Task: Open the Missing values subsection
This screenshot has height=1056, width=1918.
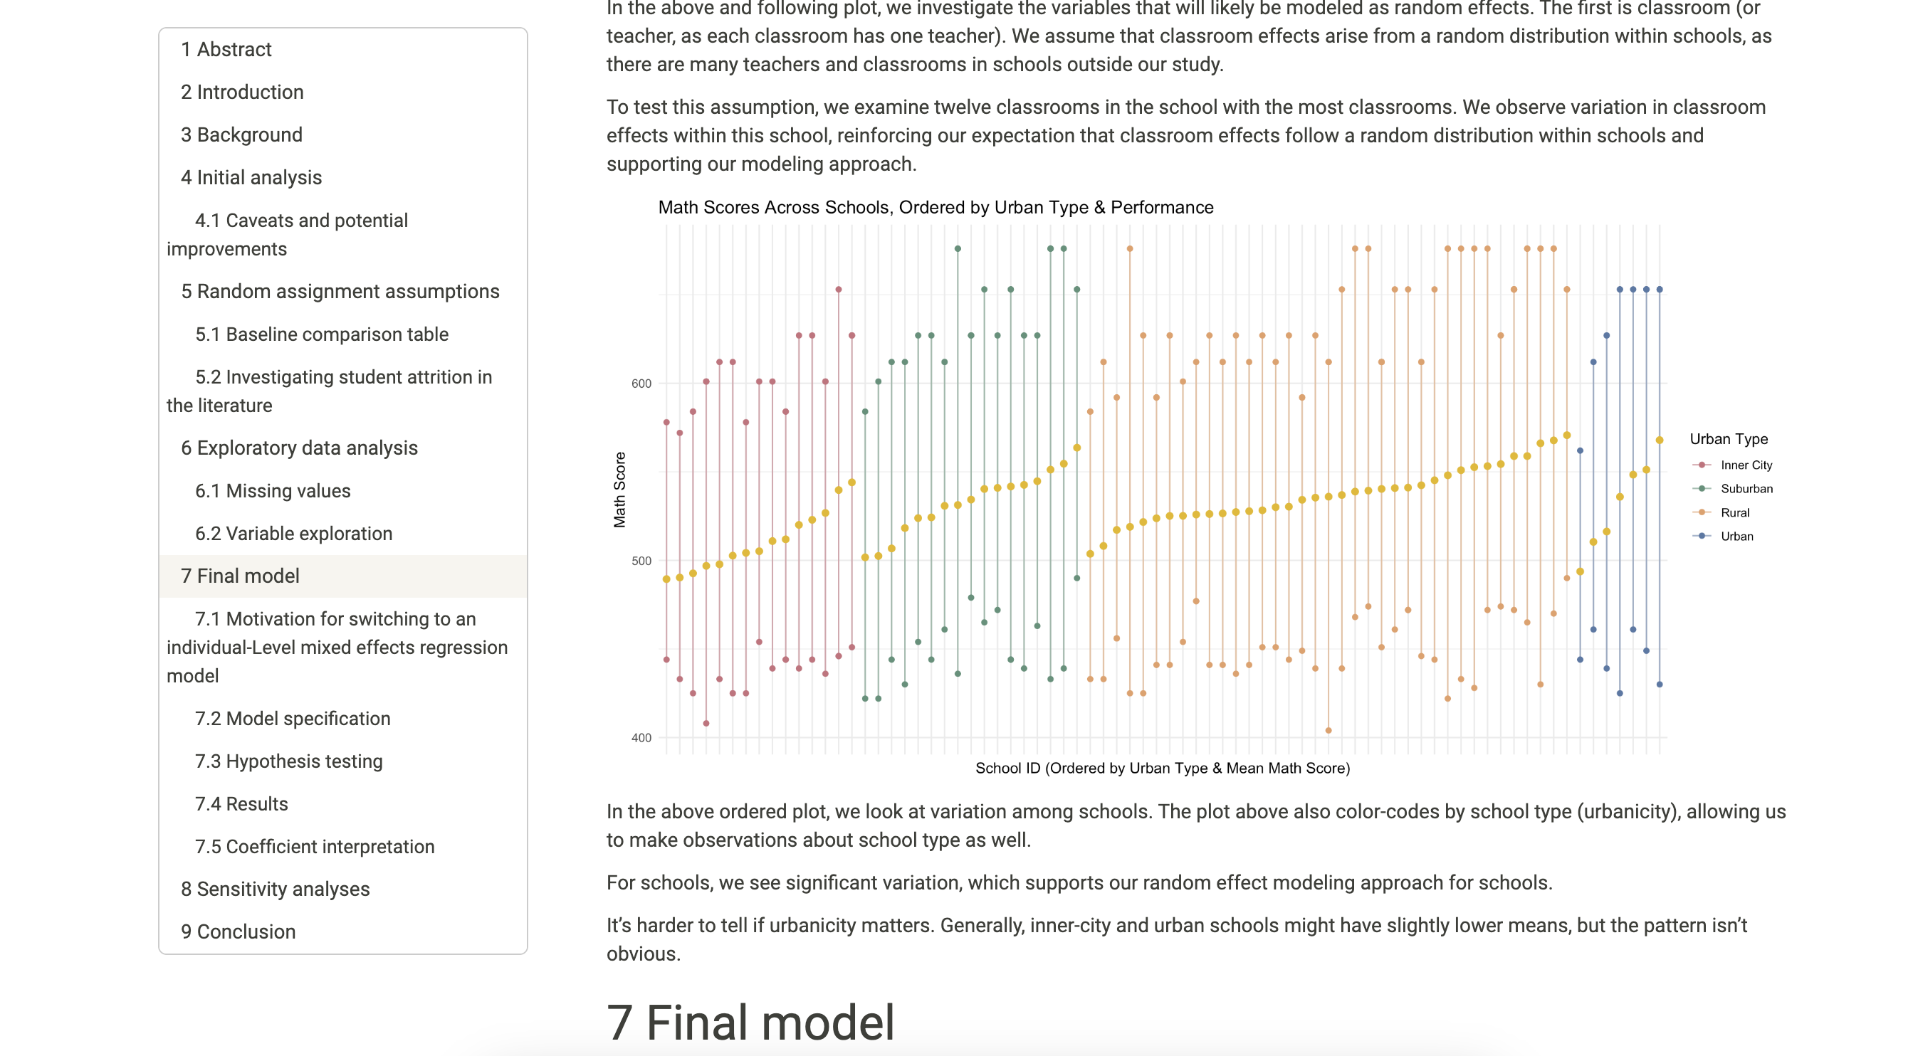Action: click(273, 490)
